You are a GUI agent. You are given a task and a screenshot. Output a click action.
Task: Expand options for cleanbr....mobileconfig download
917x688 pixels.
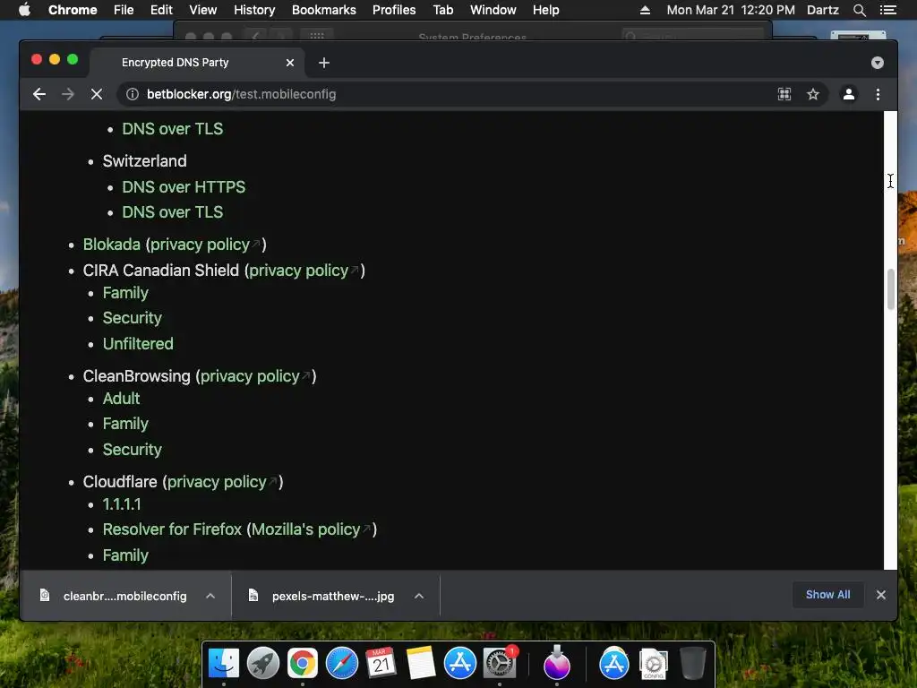[x=210, y=596]
